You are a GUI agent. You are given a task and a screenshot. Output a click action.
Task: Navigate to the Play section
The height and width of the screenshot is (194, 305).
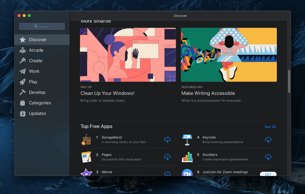[x=33, y=82]
